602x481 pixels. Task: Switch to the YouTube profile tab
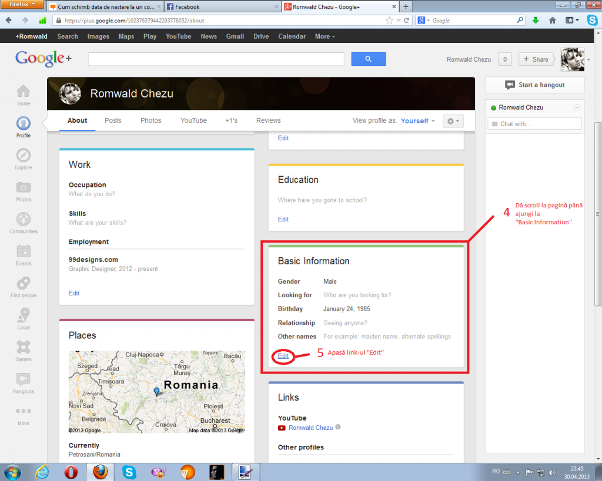[193, 120]
